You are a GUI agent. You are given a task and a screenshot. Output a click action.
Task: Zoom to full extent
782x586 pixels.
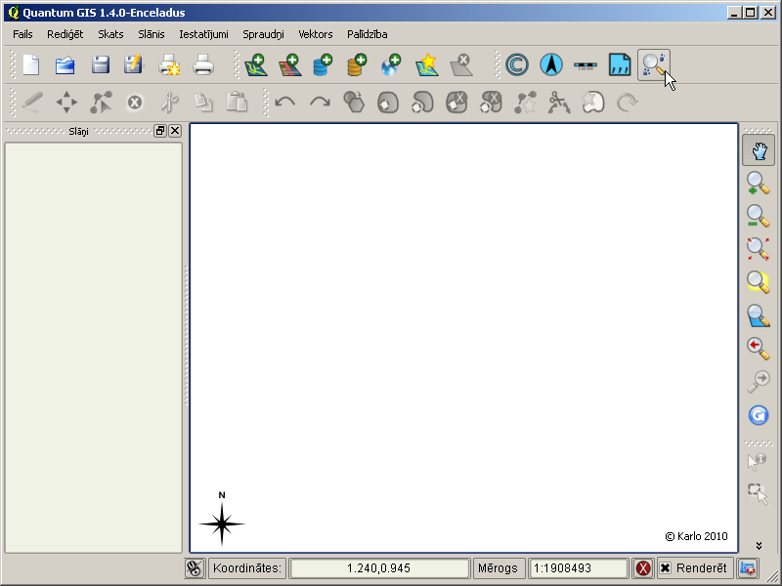(x=759, y=249)
